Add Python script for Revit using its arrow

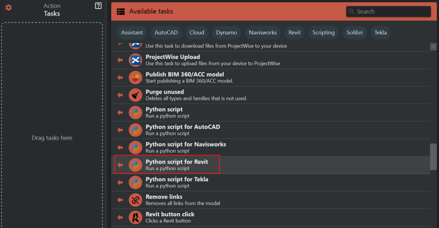pos(120,165)
